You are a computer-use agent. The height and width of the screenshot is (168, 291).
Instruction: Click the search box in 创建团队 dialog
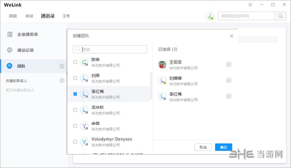[110, 49]
